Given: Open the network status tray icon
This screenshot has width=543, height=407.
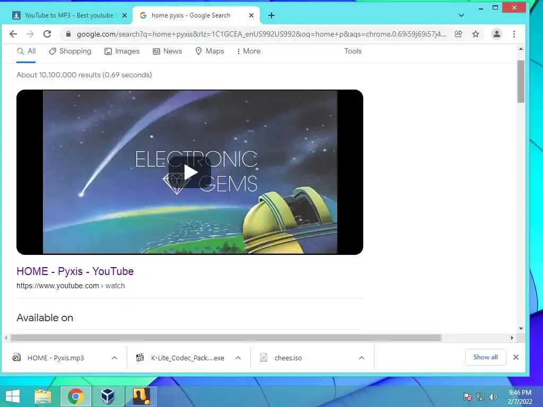Looking at the screenshot, I should (480, 396).
